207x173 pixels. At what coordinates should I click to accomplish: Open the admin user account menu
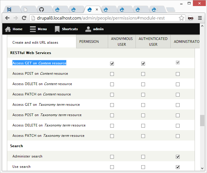95,29
